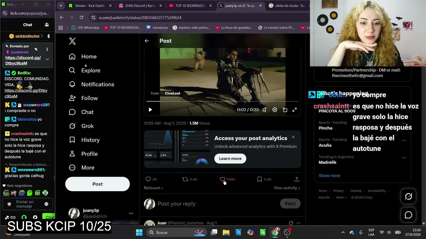
Task: Go back using the Post header arrow
Action: tap(147, 41)
